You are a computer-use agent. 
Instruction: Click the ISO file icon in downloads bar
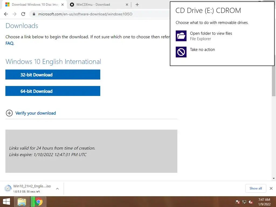[8, 188]
